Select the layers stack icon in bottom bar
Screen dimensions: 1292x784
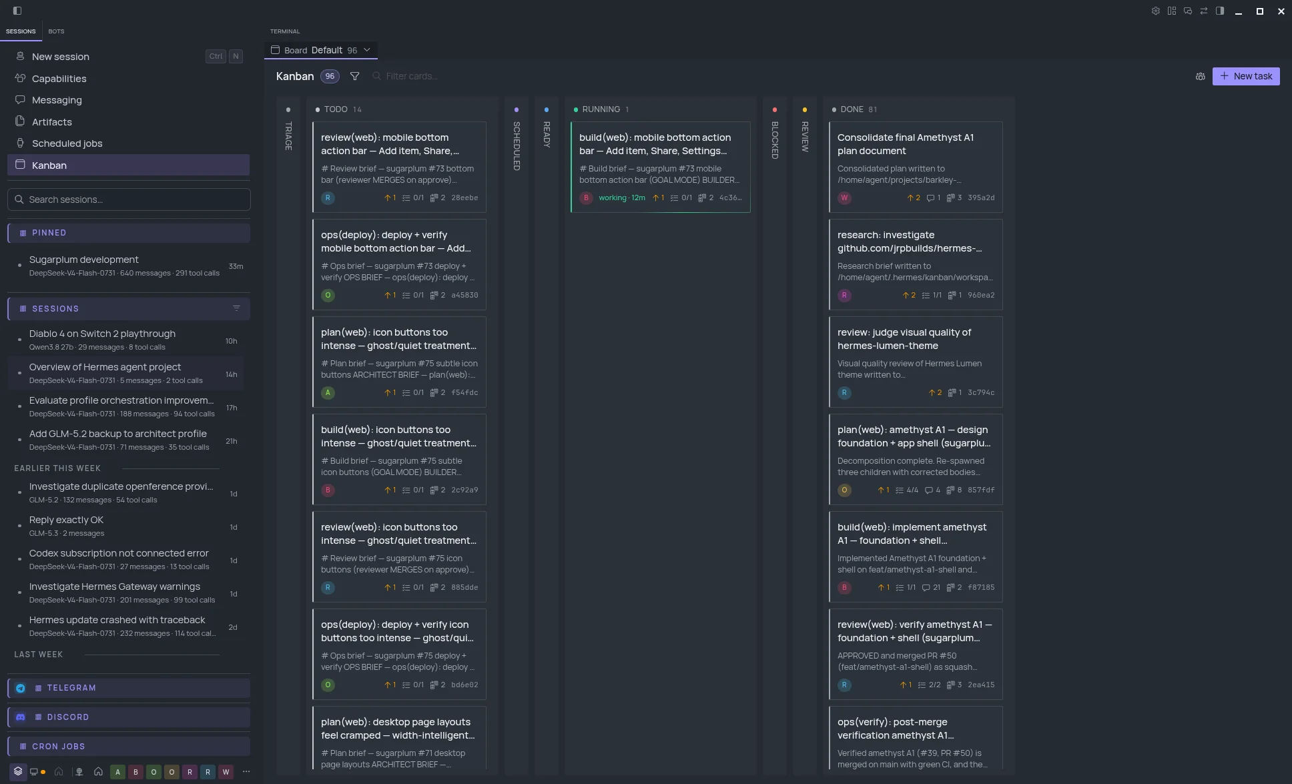(x=18, y=771)
